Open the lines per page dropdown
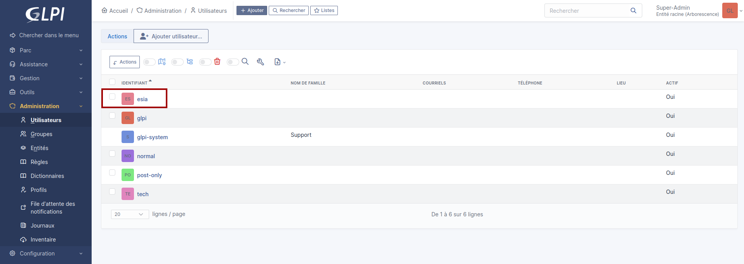Viewport: 744px width, 264px height. click(130, 214)
